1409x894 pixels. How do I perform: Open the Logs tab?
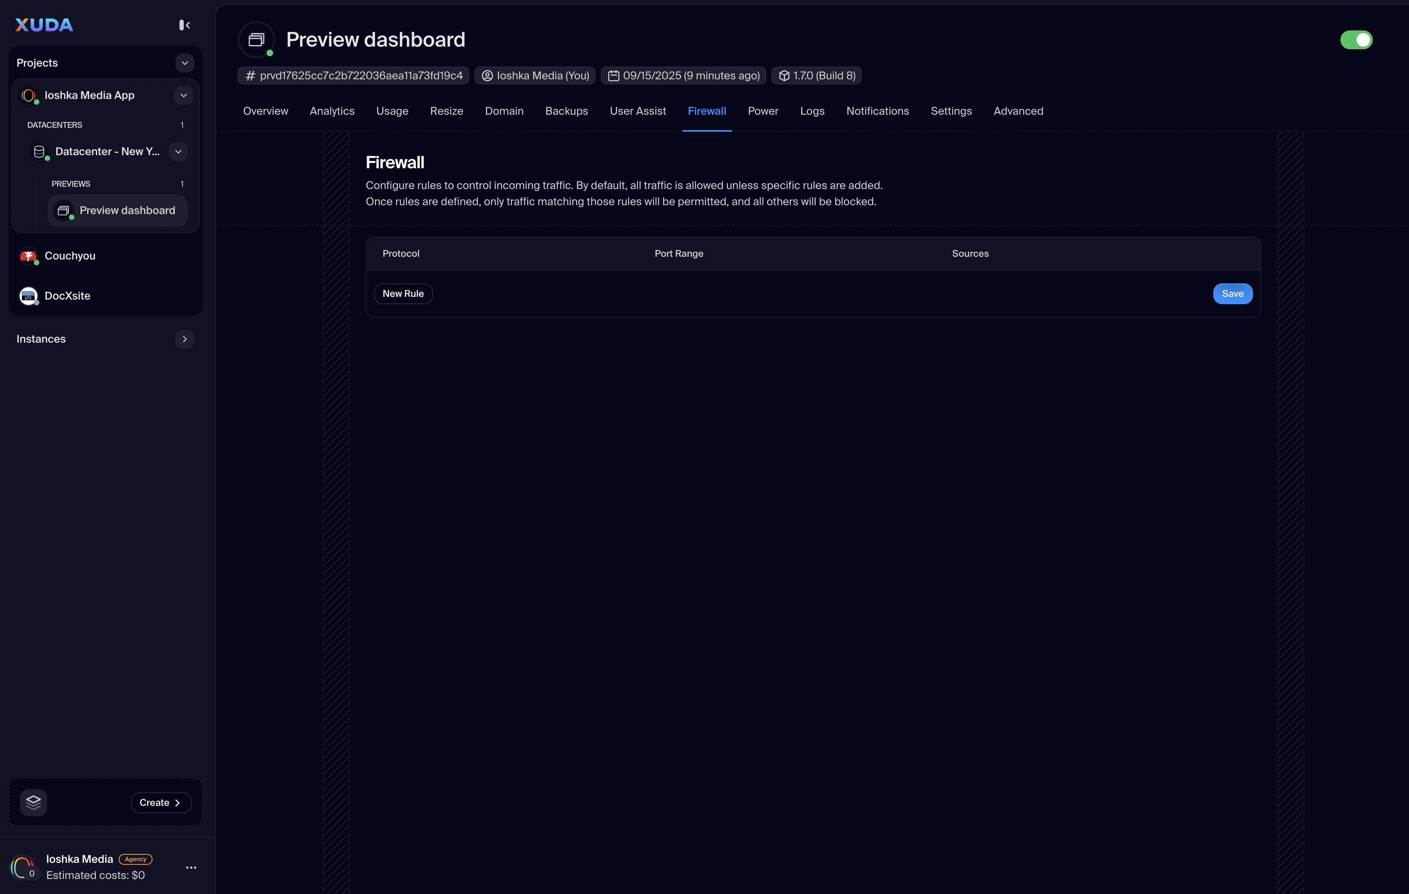(x=812, y=111)
